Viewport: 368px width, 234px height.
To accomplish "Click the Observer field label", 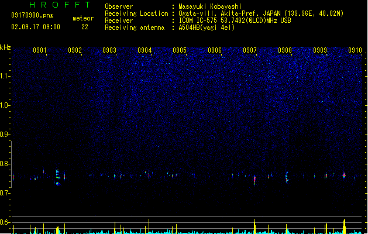I will 119,6.
